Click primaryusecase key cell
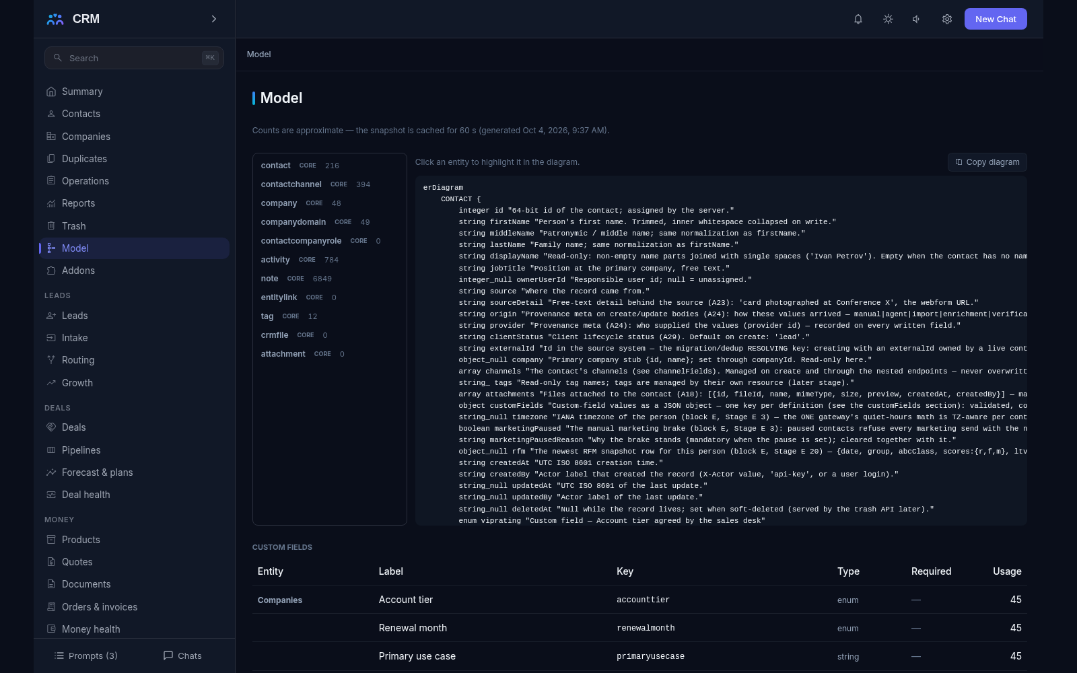Screen dimensions: 1077x673 [x=650, y=656]
